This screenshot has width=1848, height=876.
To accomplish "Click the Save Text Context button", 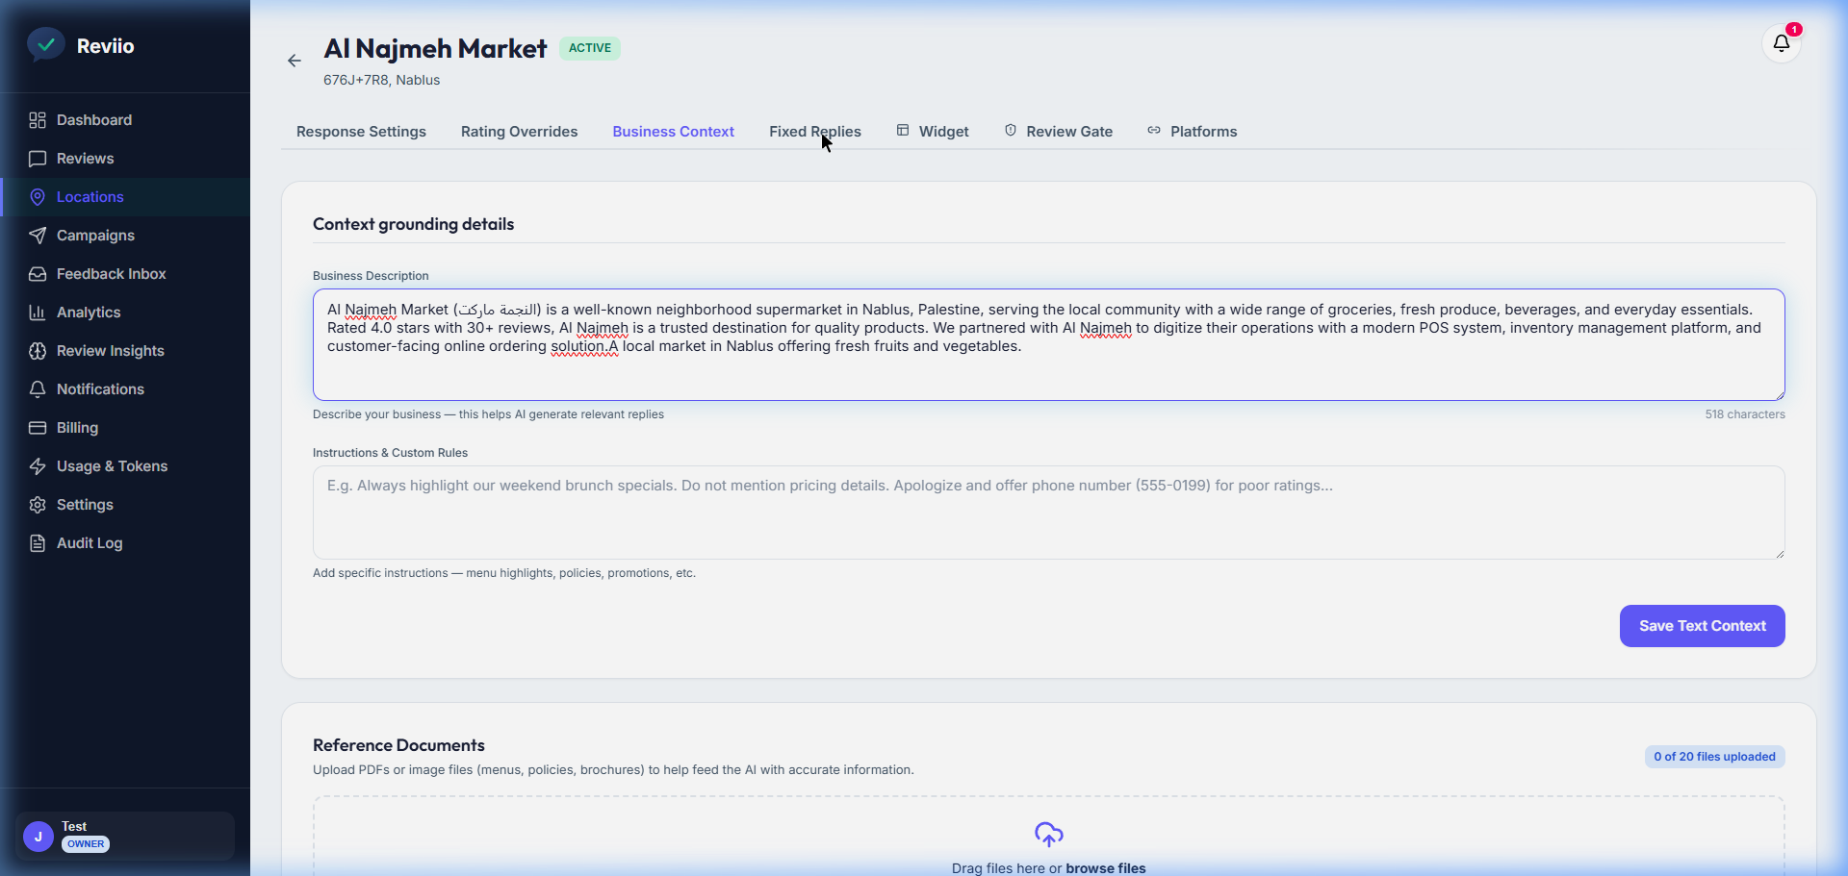I will click(x=1702, y=626).
